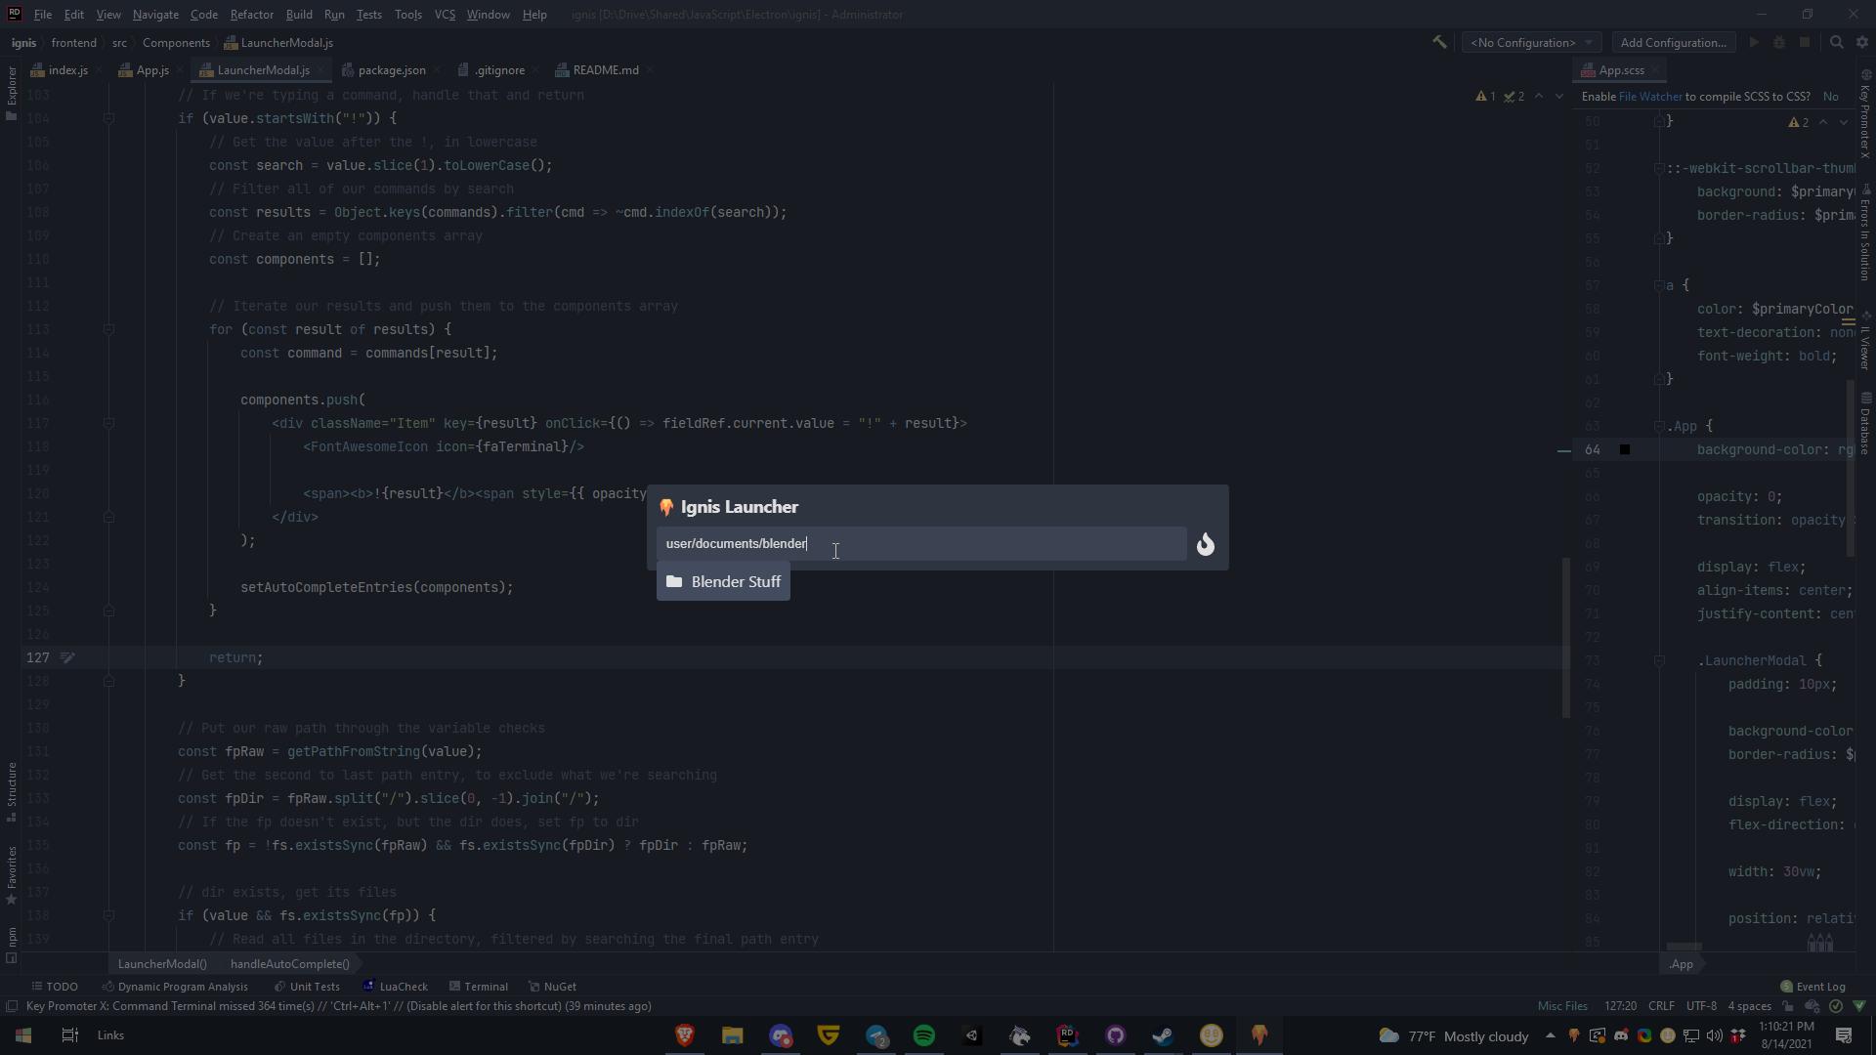Collapse the for-loop fold on line 113
This screenshot has width=1876, height=1055.
pos(108,329)
